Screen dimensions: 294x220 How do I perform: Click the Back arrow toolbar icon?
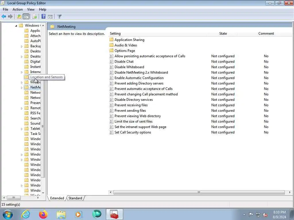click(x=4, y=16)
